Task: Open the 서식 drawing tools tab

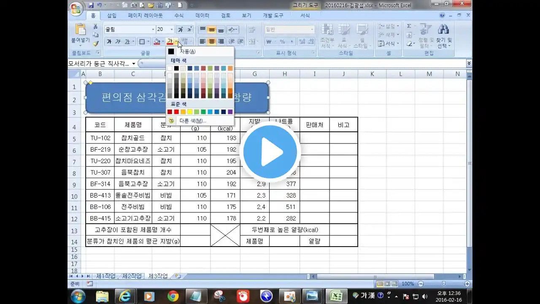Action: click(x=305, y=15)
